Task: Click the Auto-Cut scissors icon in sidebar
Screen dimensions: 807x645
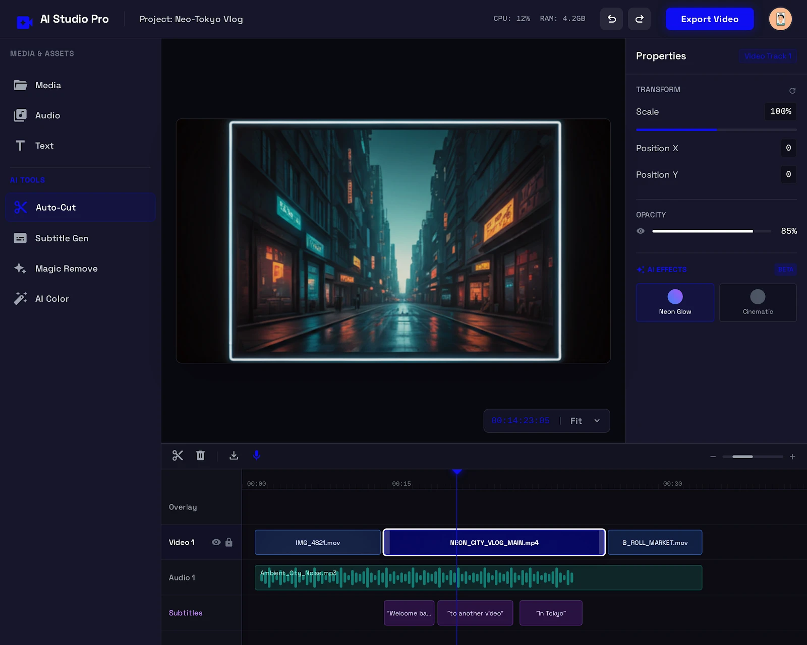Action: [x=21, y=207]
